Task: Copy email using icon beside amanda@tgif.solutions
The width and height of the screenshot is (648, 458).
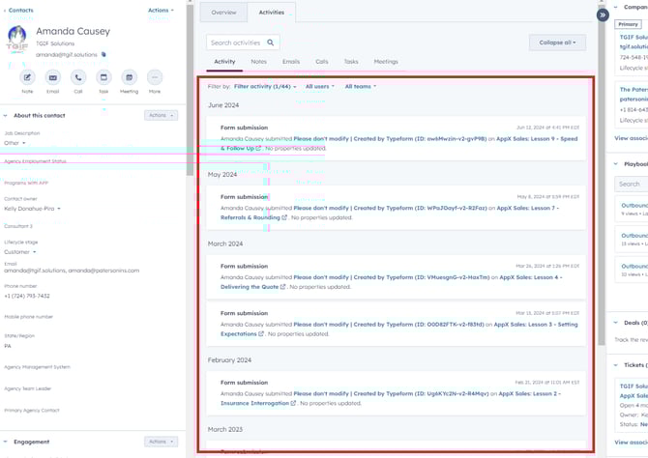Action: pyautogui.click(x=104, y=55)
